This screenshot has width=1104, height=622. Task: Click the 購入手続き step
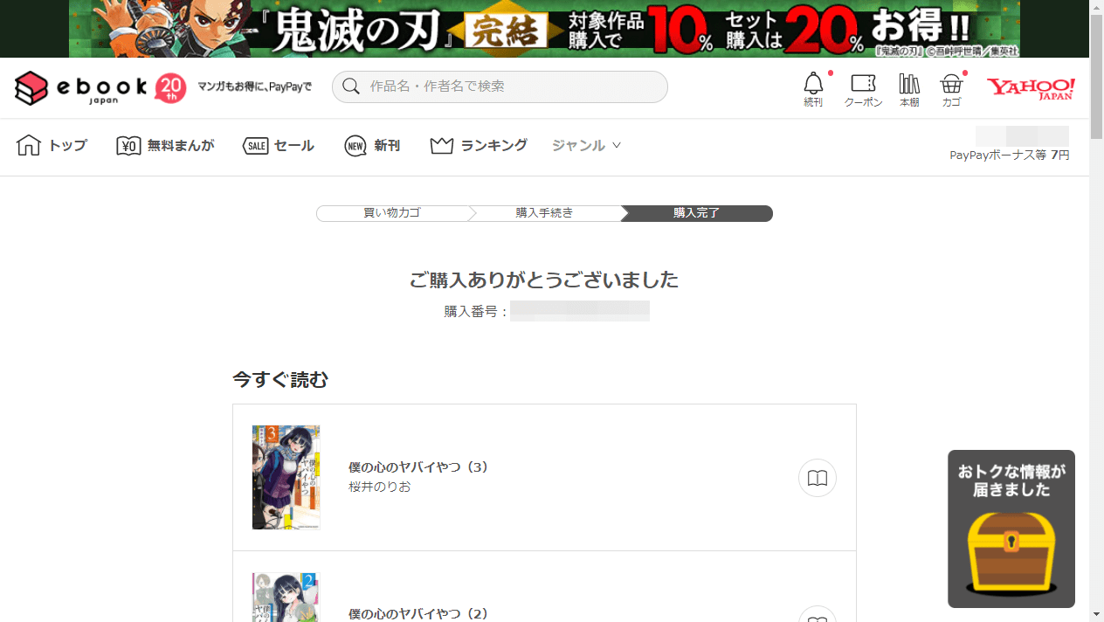[544, 213]
